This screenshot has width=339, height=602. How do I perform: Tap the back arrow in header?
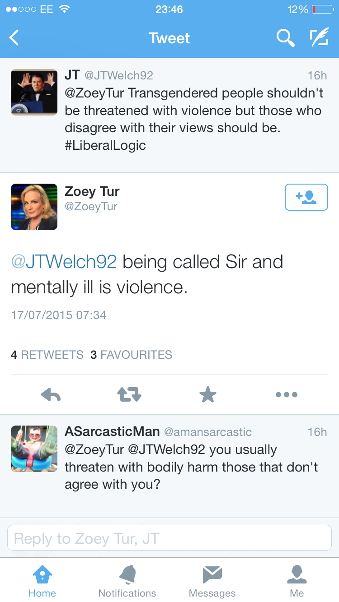click(x=14, y=38)
